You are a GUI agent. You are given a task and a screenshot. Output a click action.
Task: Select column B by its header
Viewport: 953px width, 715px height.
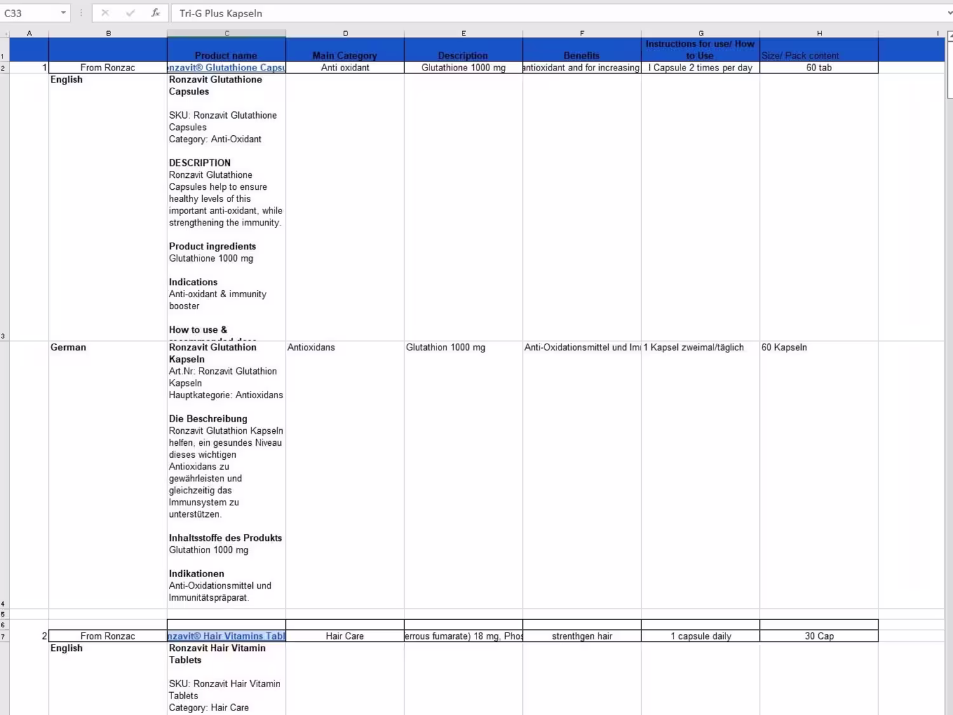pos(108,33)
